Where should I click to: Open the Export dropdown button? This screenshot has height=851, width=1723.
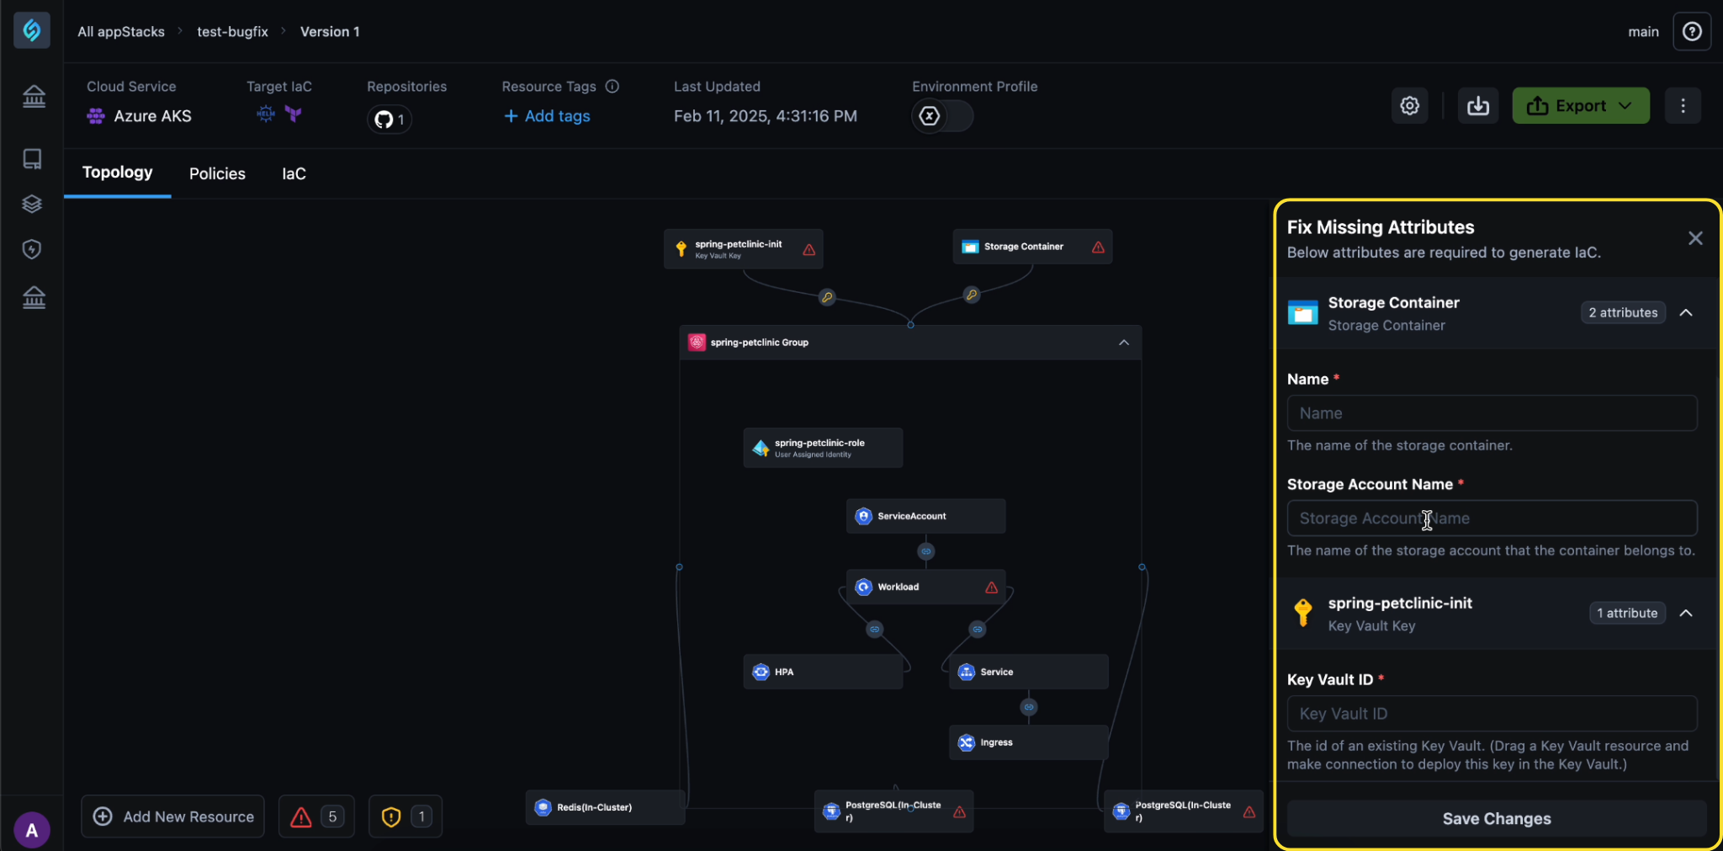coord(1581,106)
